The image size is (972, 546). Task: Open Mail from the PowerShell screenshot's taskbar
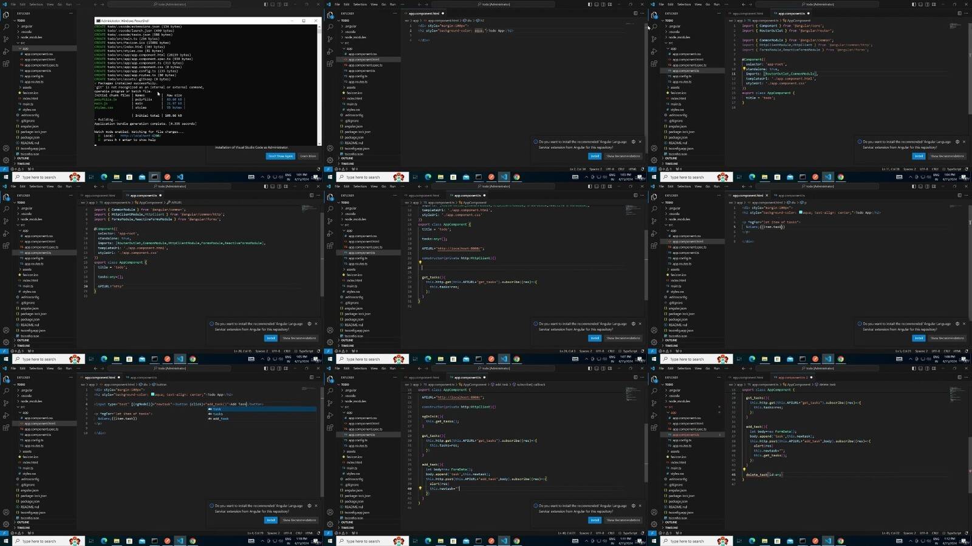click(x=142, y=177)
